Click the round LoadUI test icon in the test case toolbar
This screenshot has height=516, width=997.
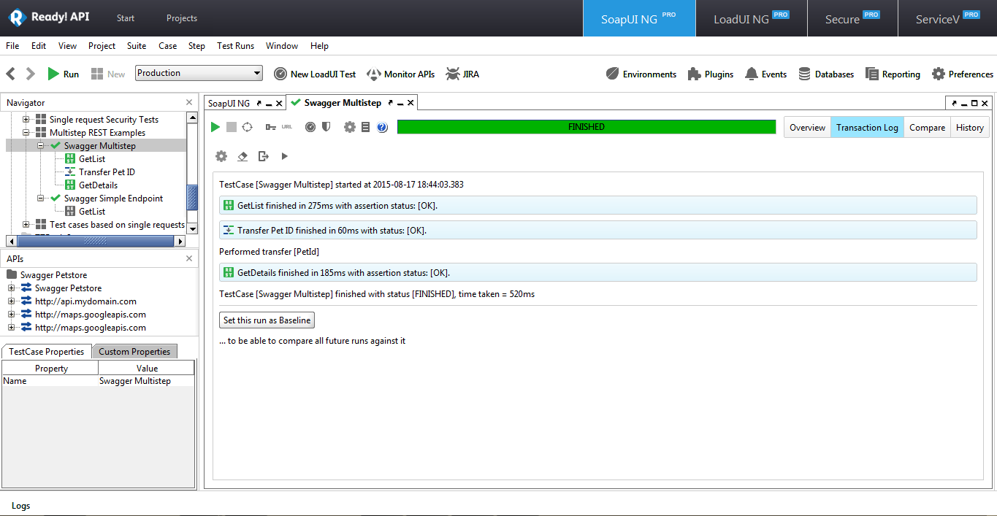pos(310,127)
